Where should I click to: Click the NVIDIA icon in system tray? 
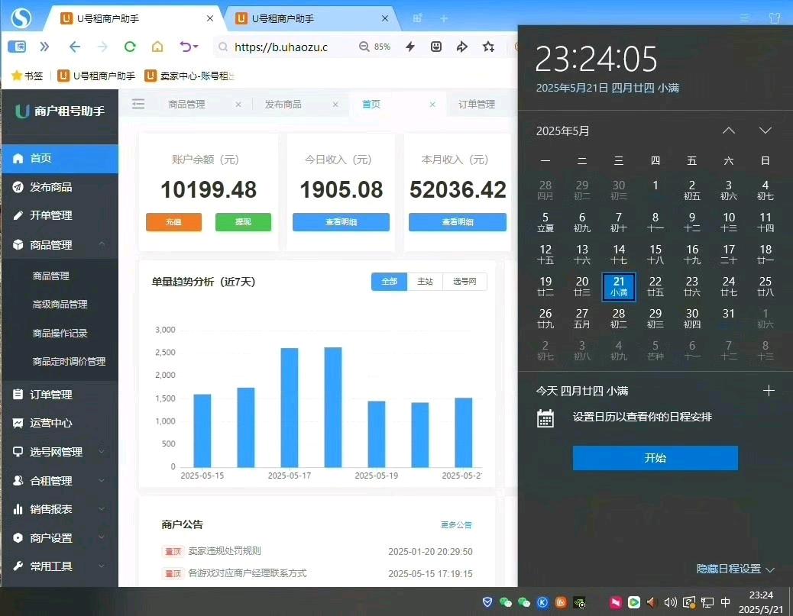pos(580,602)
